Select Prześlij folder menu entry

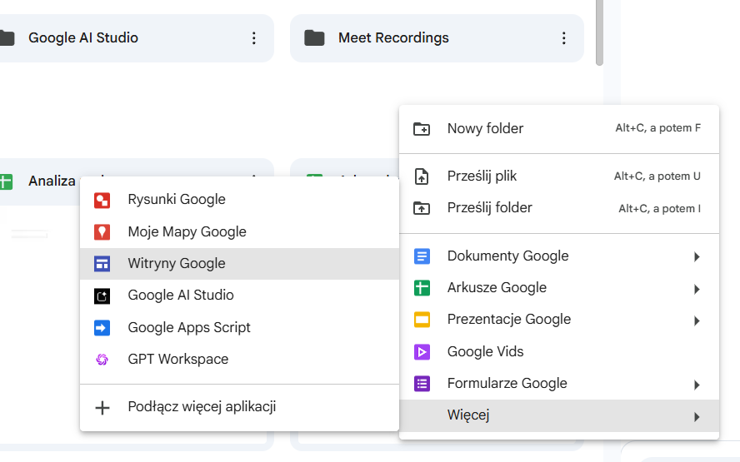click(490, 208)
